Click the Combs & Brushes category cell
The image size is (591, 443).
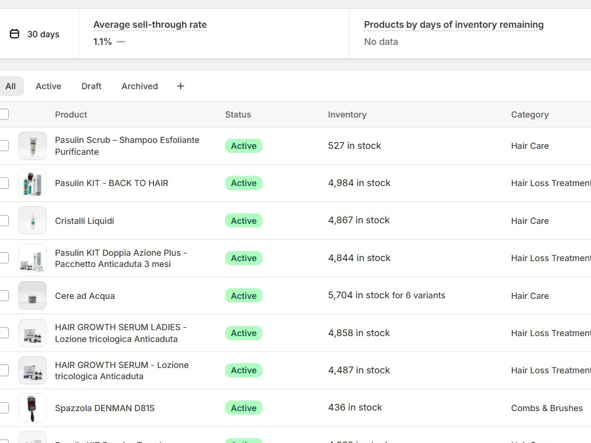point(547,408)
